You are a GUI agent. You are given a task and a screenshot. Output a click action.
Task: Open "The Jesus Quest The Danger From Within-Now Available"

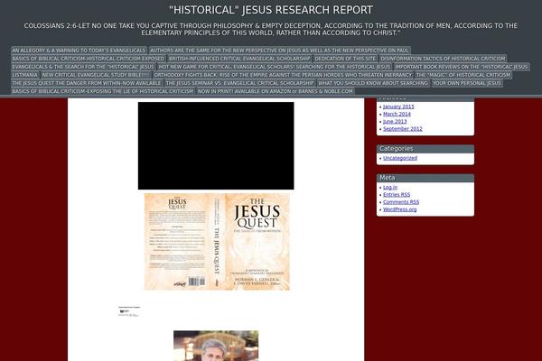click(87, 83)
